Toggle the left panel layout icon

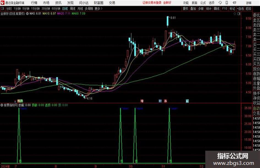coord(2,9)
